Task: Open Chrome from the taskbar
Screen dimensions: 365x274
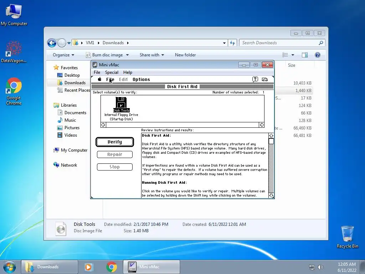Action: point(112,267)
